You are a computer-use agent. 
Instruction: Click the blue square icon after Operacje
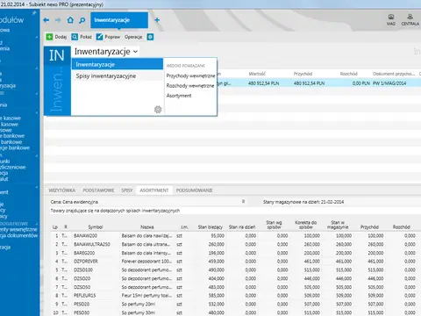[150, 37]
